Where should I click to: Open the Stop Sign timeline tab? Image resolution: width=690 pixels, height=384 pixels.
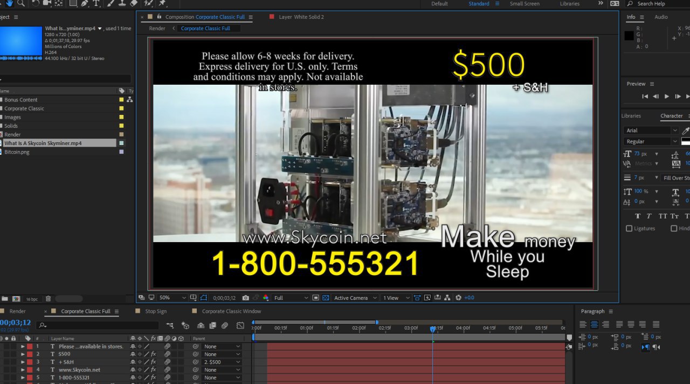pyautogui.click(x=156, y=311)
